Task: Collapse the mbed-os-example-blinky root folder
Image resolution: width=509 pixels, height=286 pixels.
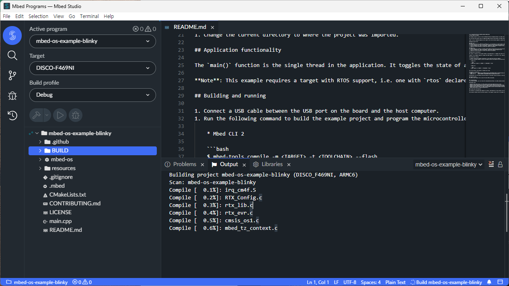Action: 37,133
